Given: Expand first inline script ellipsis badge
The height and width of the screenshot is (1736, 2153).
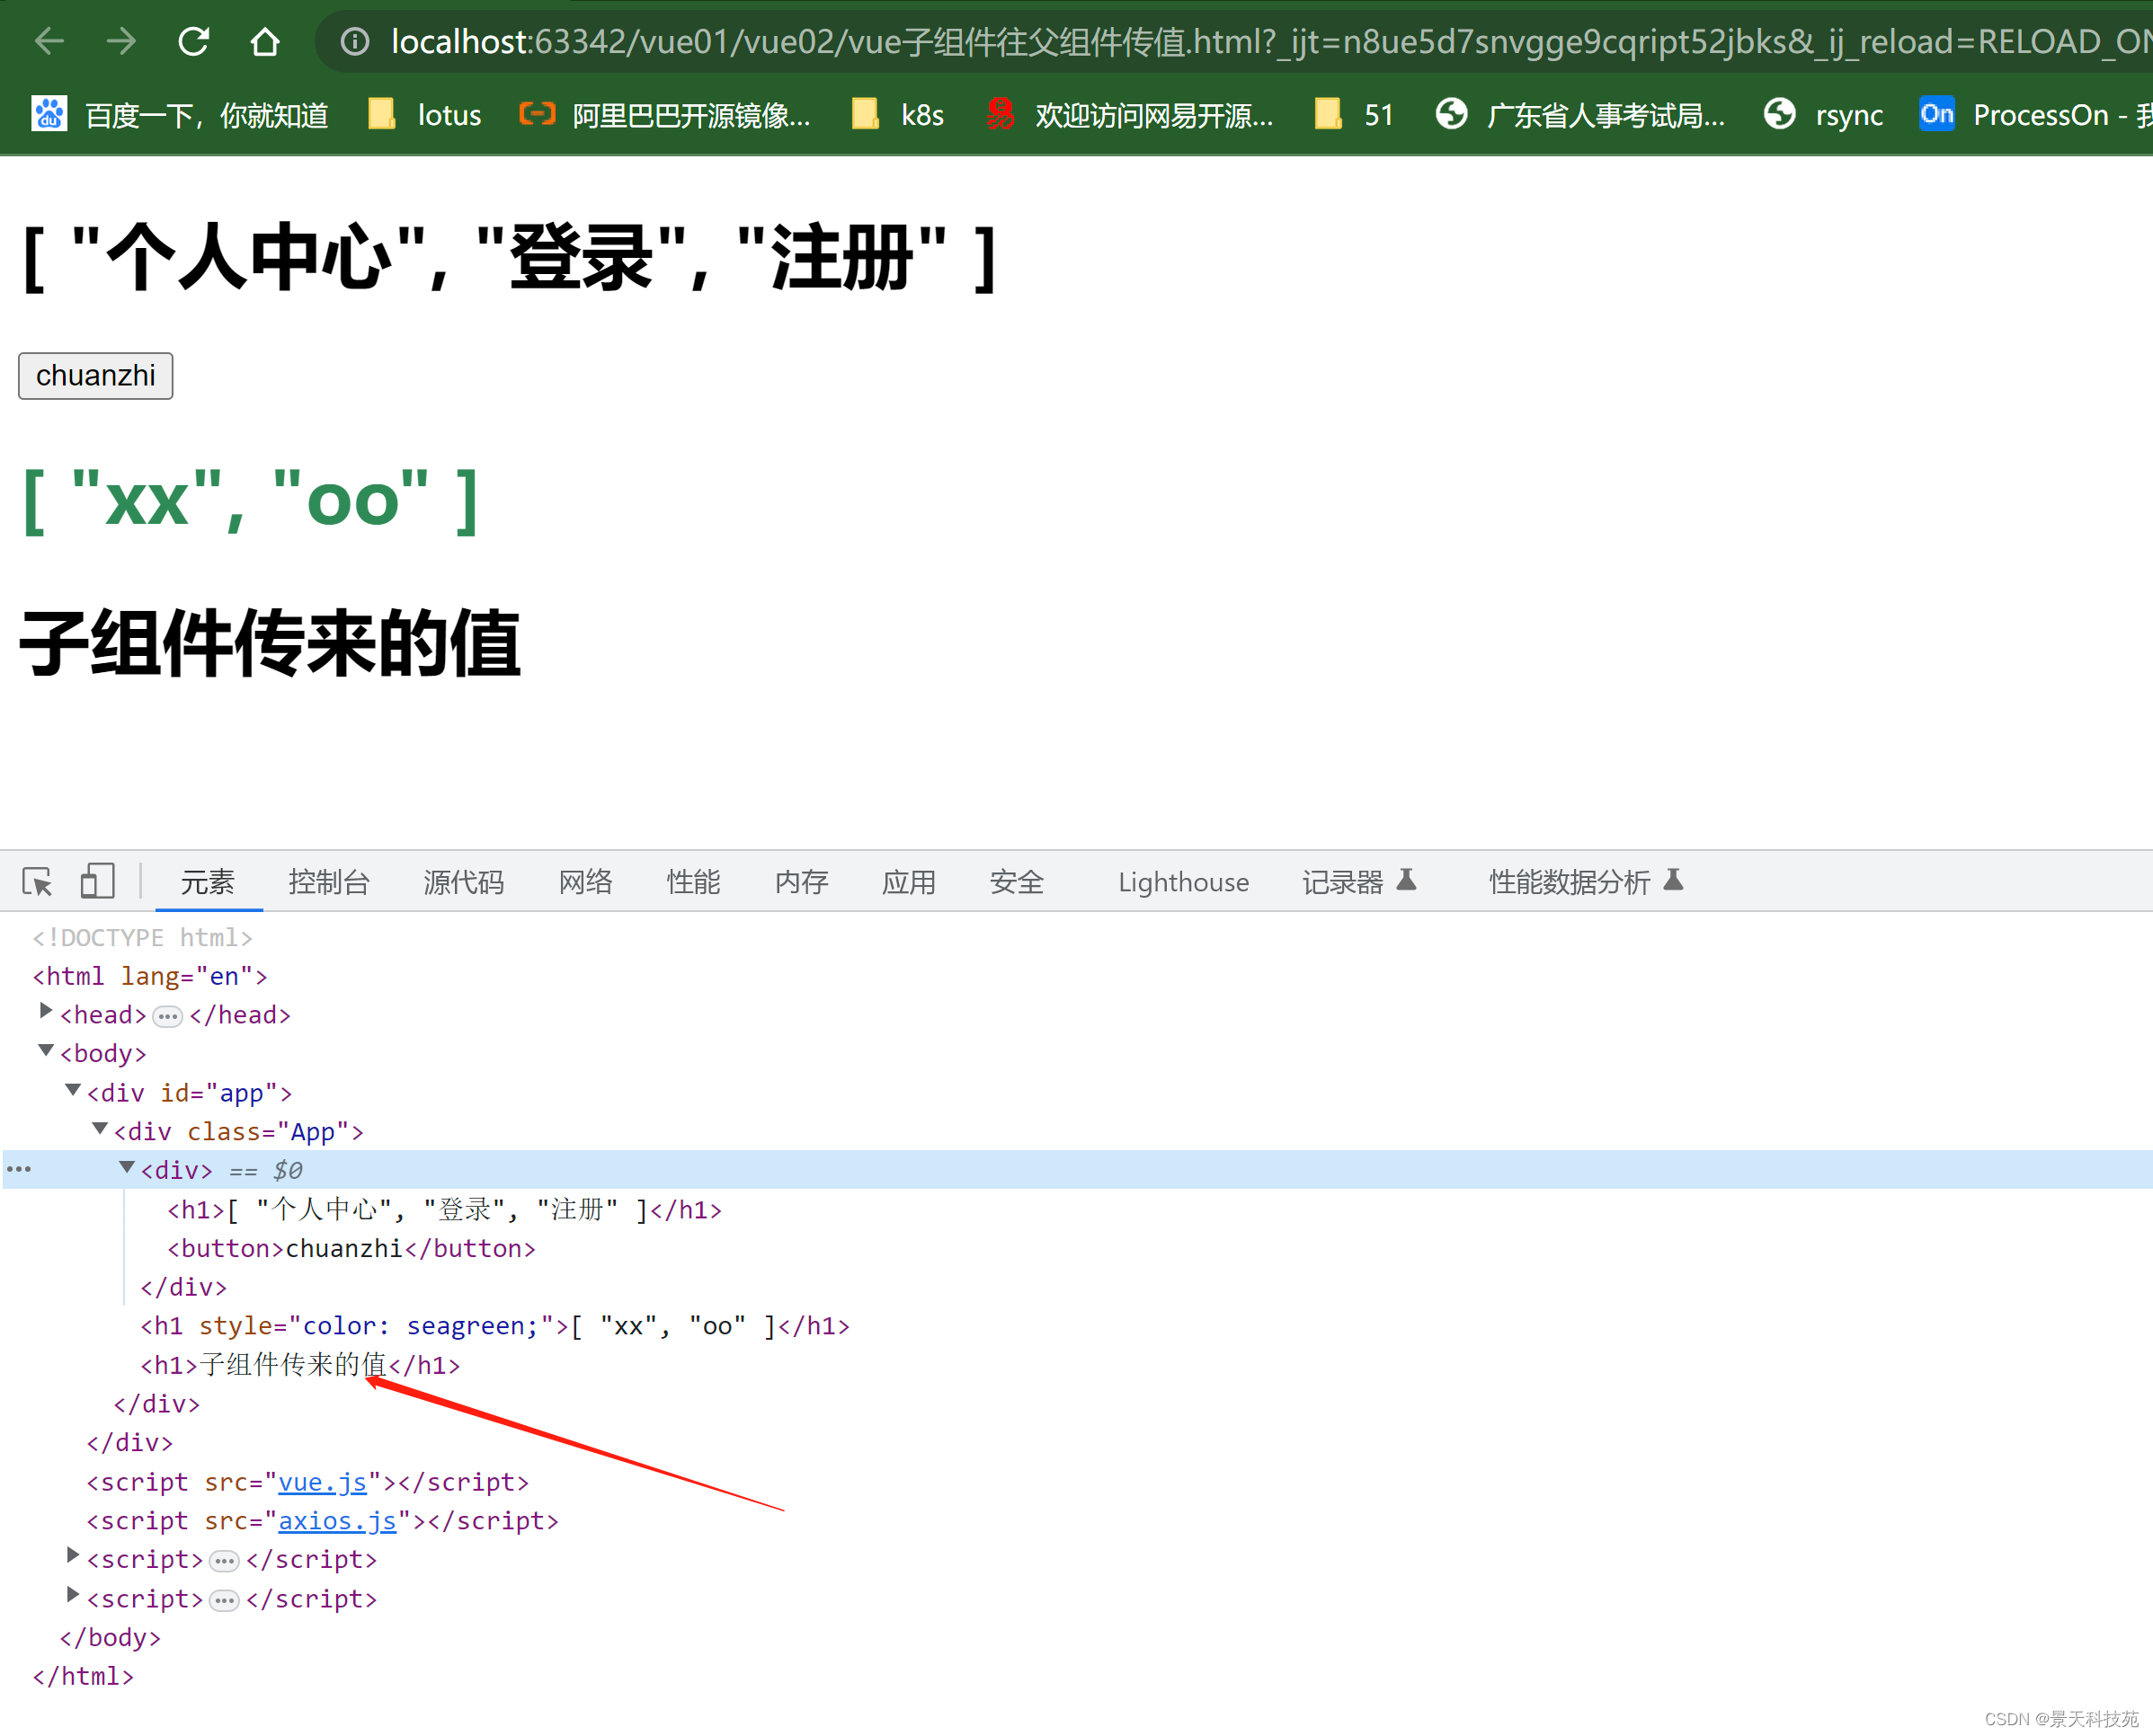Looking at the screenshot, I should click(x=225, y=1561).
